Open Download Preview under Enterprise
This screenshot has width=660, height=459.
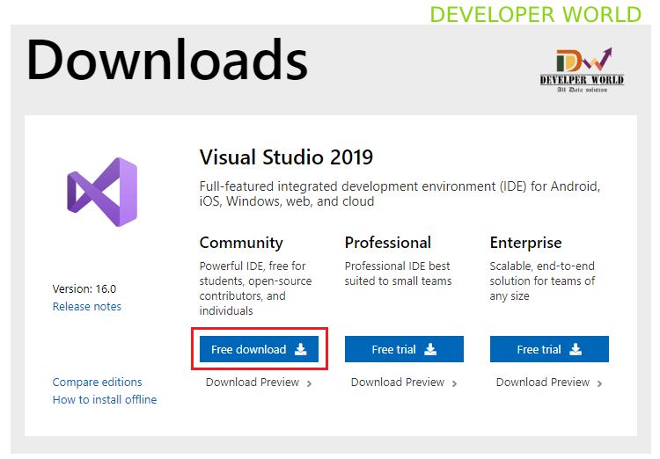click(543, 382)
